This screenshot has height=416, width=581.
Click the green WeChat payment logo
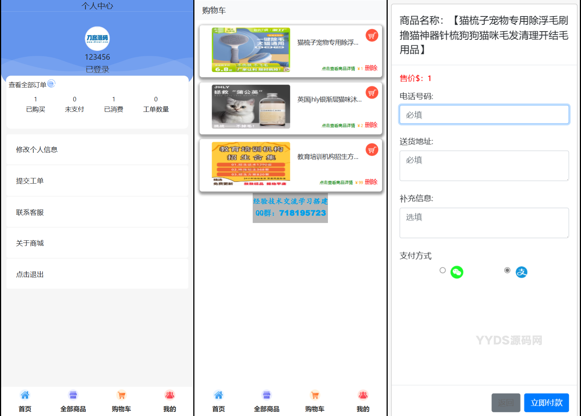click(457, 272)
